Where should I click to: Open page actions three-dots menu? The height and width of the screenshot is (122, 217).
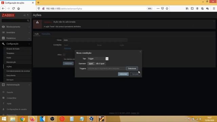pos(158,8)
